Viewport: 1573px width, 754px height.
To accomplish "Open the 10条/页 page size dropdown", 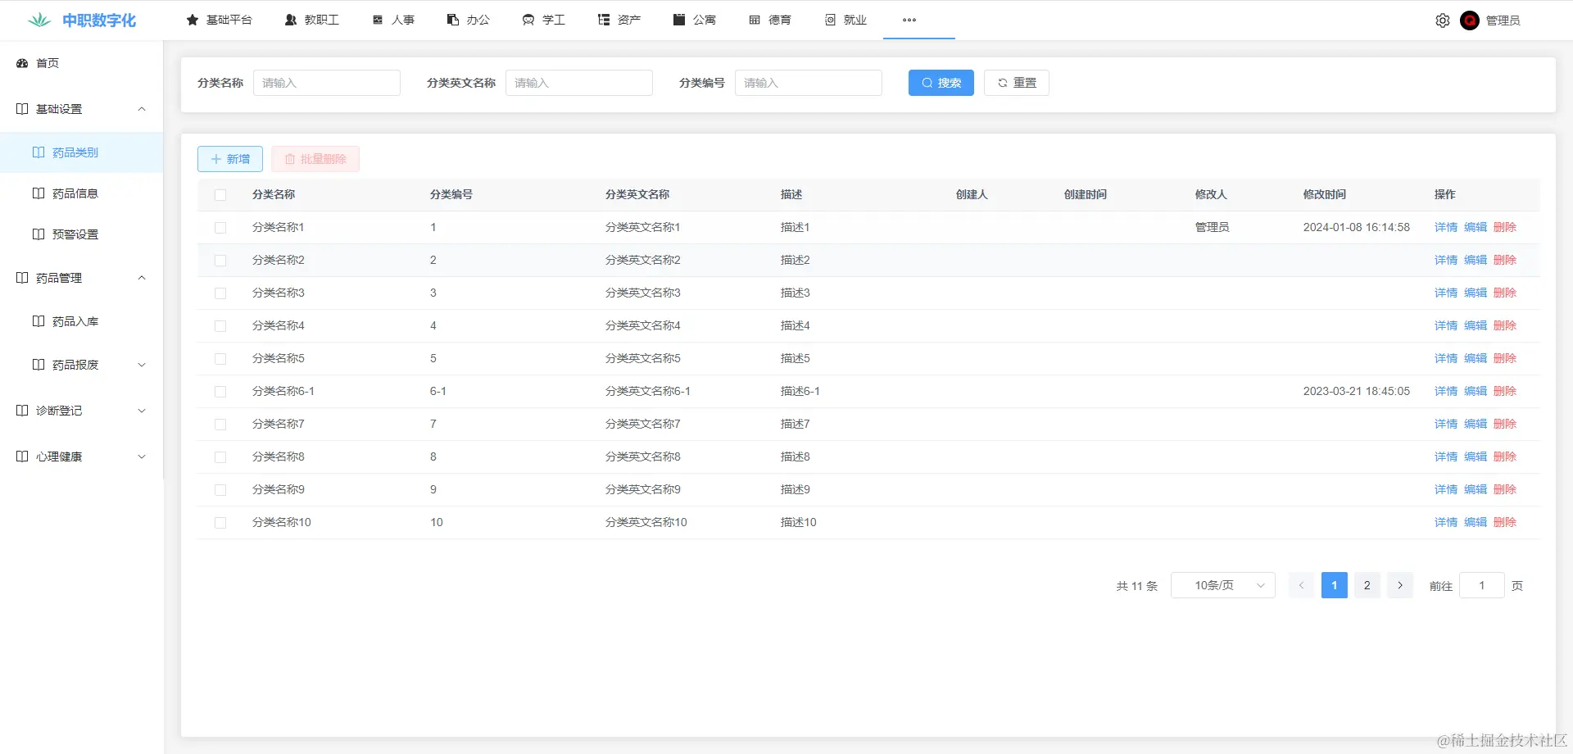I will coord(1223,585).
